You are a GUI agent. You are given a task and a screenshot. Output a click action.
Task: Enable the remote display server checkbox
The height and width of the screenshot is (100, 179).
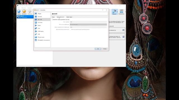coord(53,20)
